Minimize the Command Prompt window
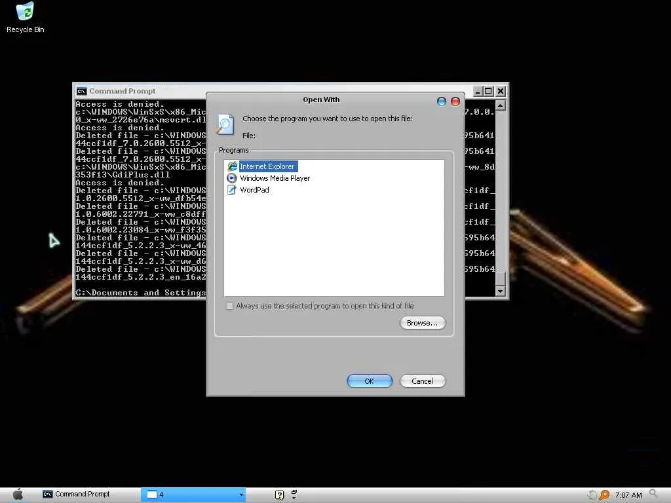 coord(478,91)
